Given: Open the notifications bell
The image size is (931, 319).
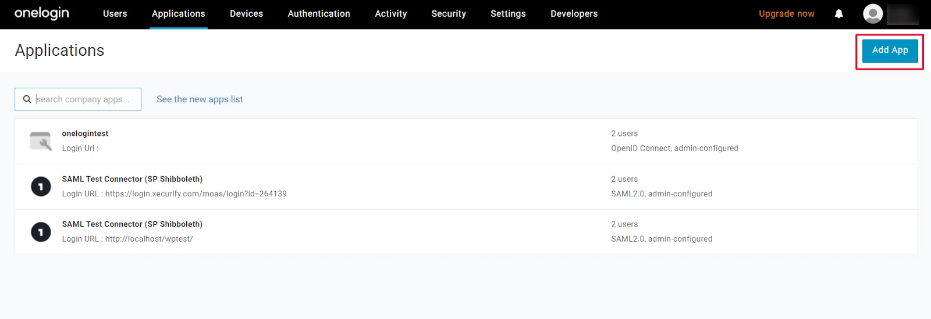Looking at the screenshot, I should tap(838, 14).
